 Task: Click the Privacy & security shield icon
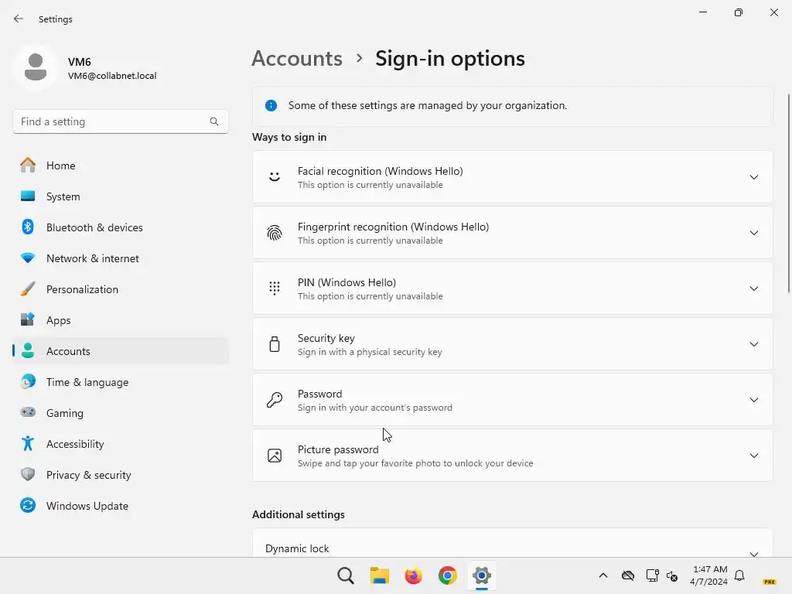click(x=28, y=474)
